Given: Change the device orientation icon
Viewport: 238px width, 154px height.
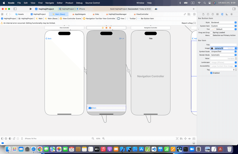Looking at the screenshot, I should (14, 138).
